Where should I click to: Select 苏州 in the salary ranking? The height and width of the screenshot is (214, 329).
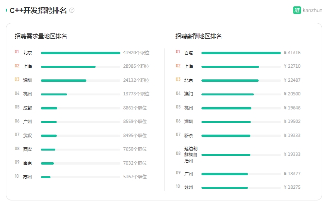(188, 187)
